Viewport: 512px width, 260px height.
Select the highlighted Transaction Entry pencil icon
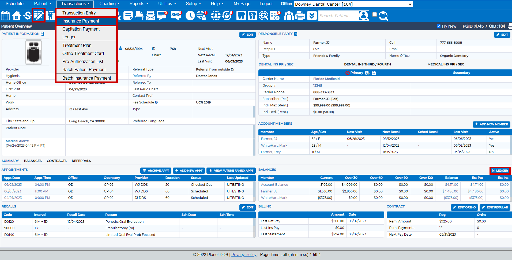coord(38,15)
